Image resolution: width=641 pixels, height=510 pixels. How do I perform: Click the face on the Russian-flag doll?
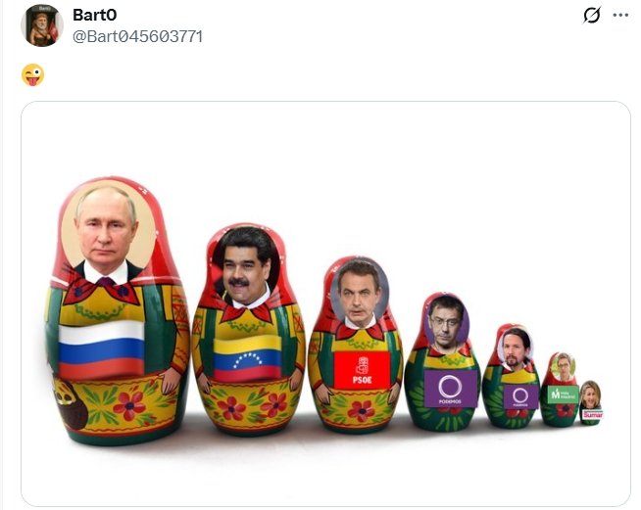[x=107, y=229]
